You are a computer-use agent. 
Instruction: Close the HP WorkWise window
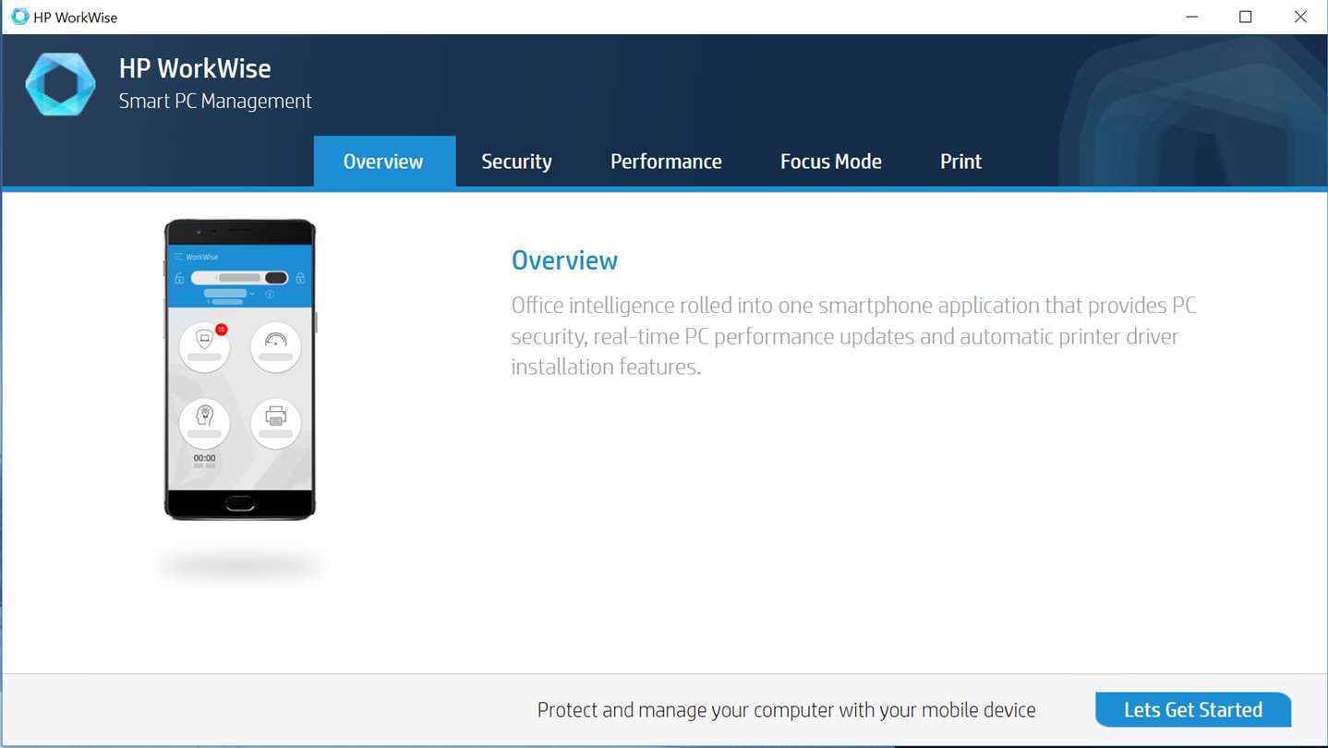(1300, 17)
